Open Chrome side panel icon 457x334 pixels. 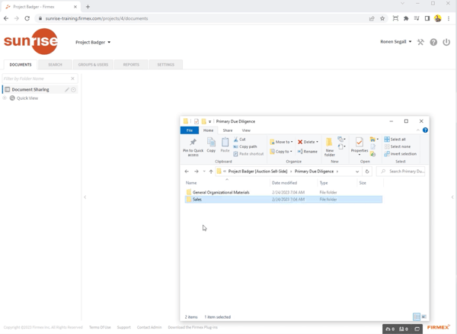click(x=427, y=18)
